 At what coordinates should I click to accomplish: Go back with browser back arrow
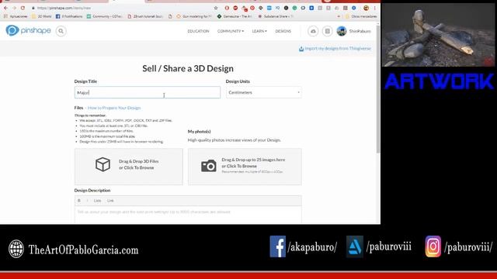point(6,8)
